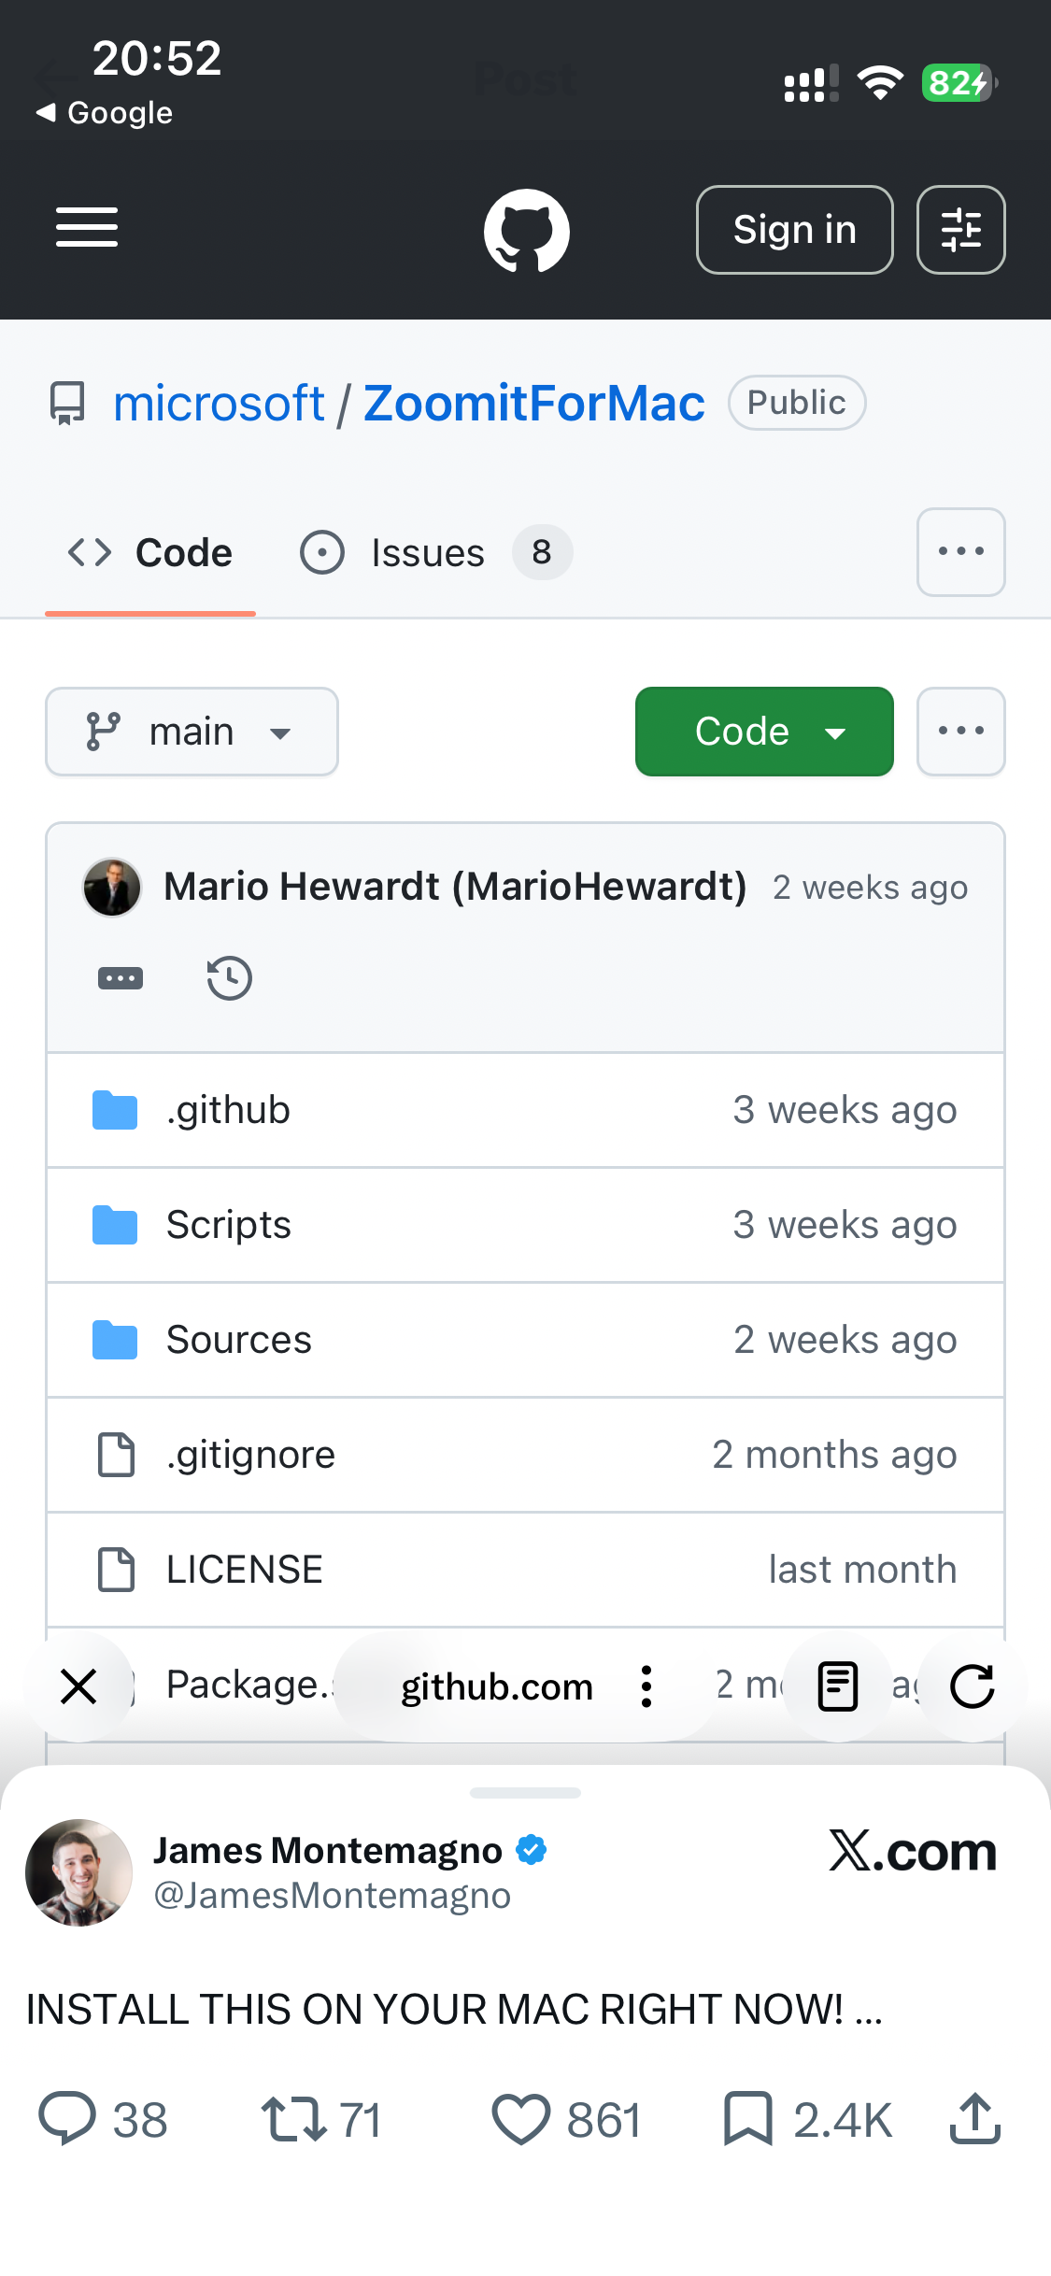
Task: Tap Mario Hewardt's avatar
Action: click(112, 888)
